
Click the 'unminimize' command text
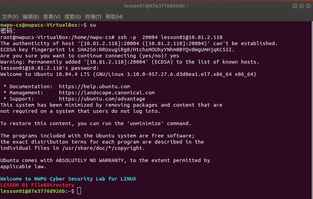145,123
